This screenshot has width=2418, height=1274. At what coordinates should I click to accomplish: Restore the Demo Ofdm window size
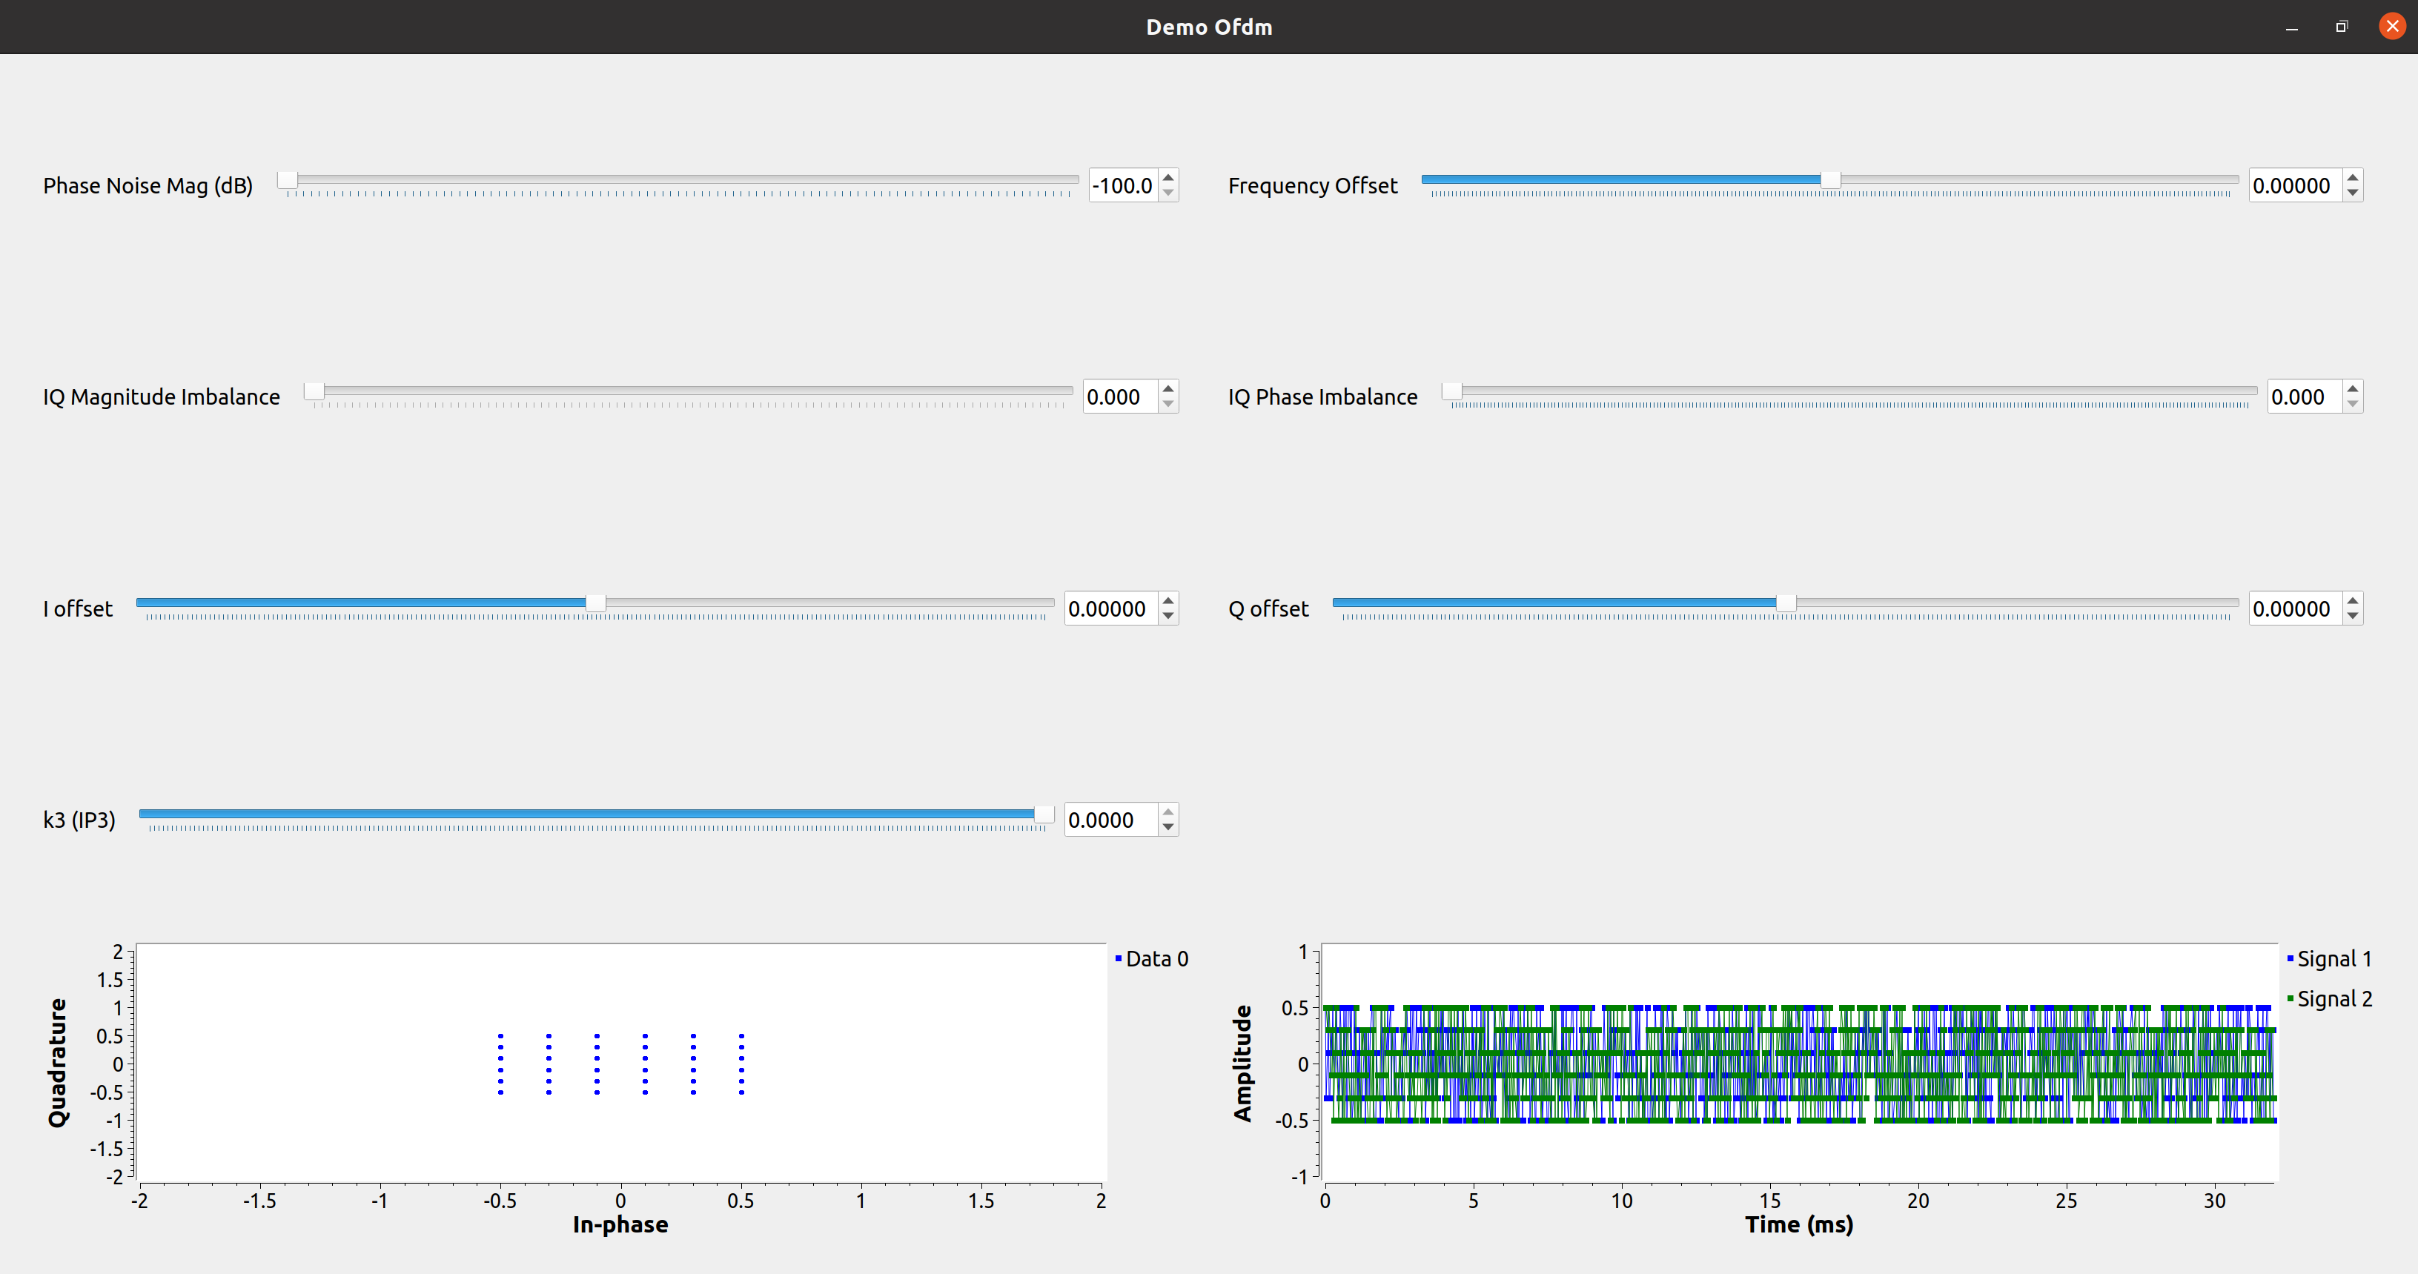click(x=2341, y=26)
